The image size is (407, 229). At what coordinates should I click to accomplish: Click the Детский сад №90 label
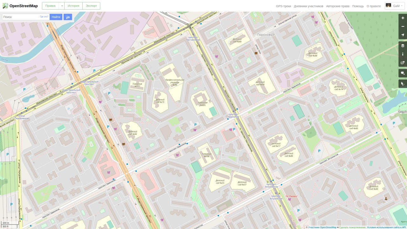[260, 83]
